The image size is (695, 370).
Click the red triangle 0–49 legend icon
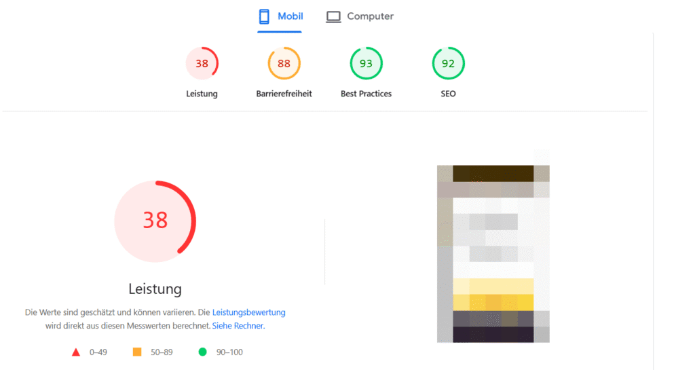click(x=76, y=352)
